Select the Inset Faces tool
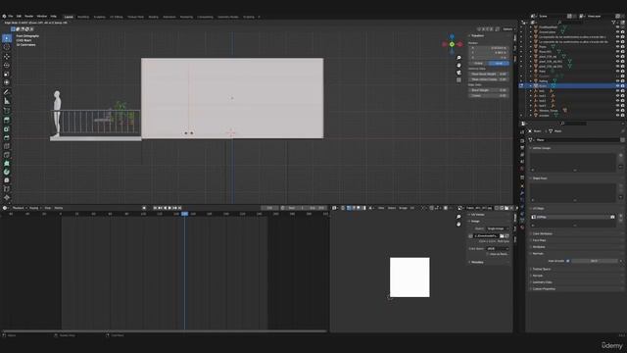 pos(7,128)
